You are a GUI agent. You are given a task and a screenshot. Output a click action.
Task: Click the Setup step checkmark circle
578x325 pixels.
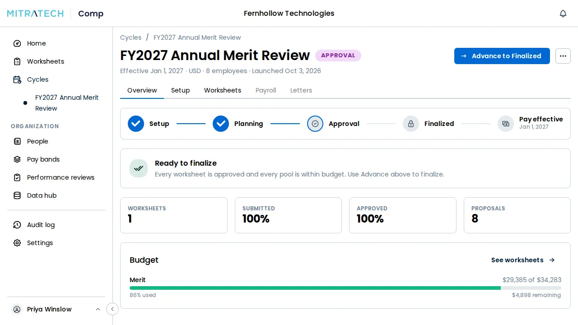click(x=136, y=124)
